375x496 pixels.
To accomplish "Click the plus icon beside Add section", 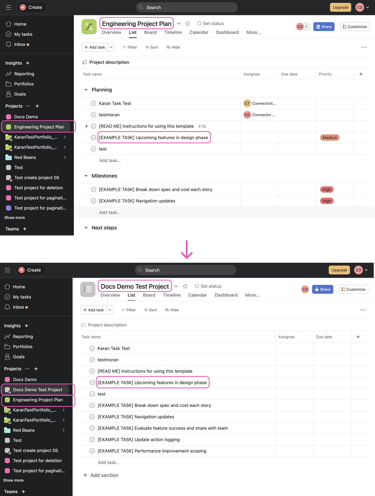I will pos(85,475).
